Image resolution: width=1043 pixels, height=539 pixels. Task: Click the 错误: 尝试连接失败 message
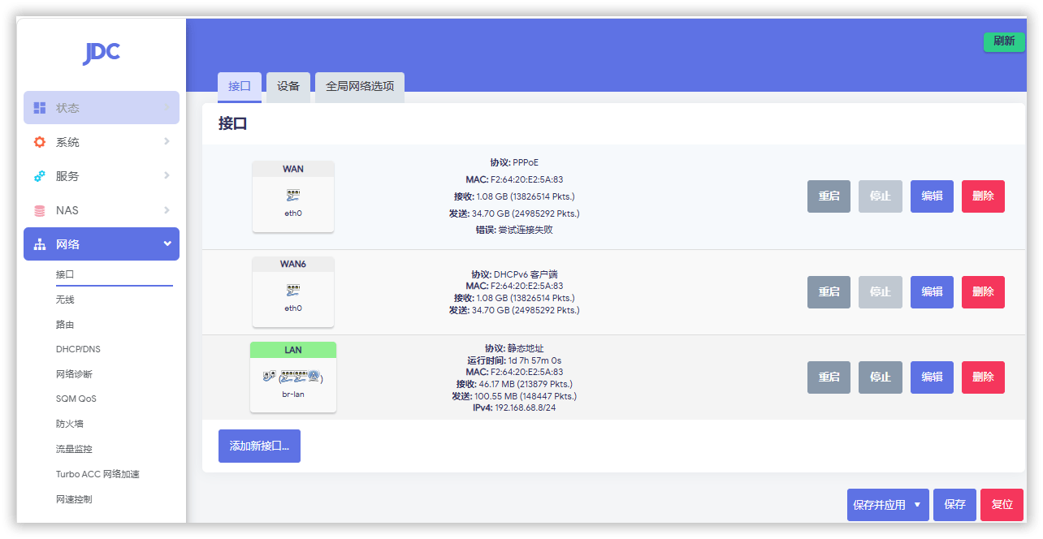click(514, 230)
